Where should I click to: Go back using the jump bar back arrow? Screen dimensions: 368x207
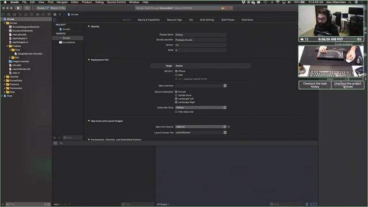click(60, 14)
